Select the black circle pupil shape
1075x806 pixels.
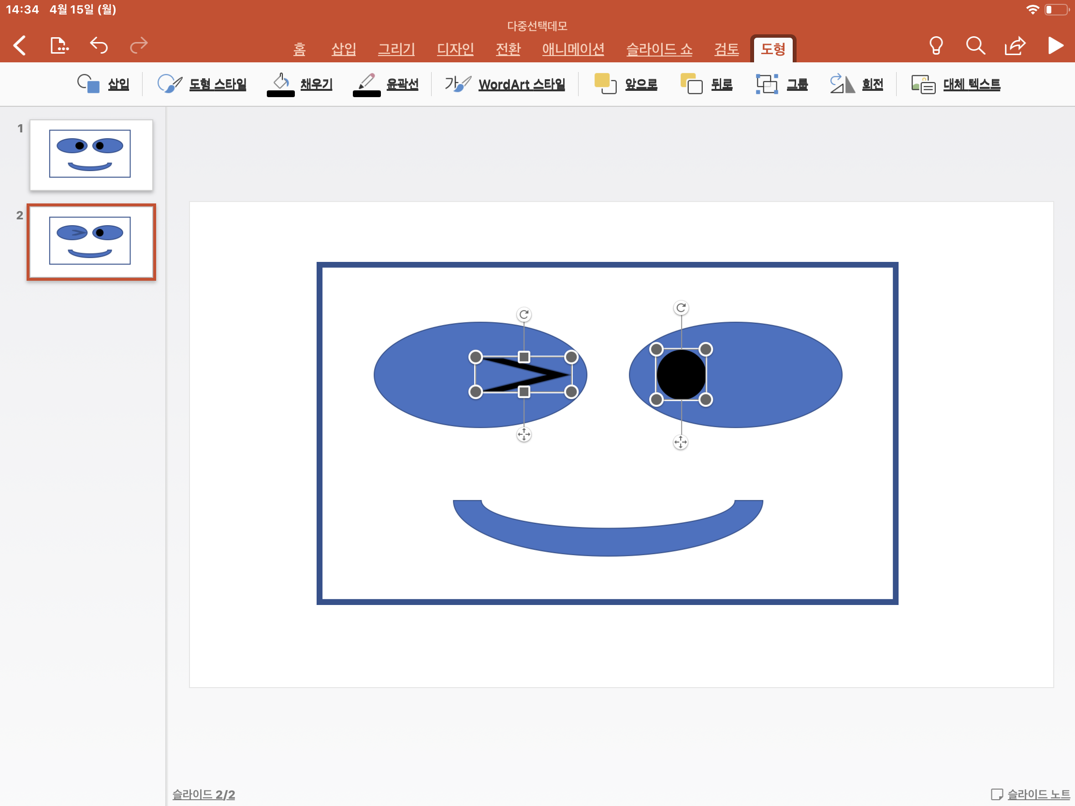point(681,374)
